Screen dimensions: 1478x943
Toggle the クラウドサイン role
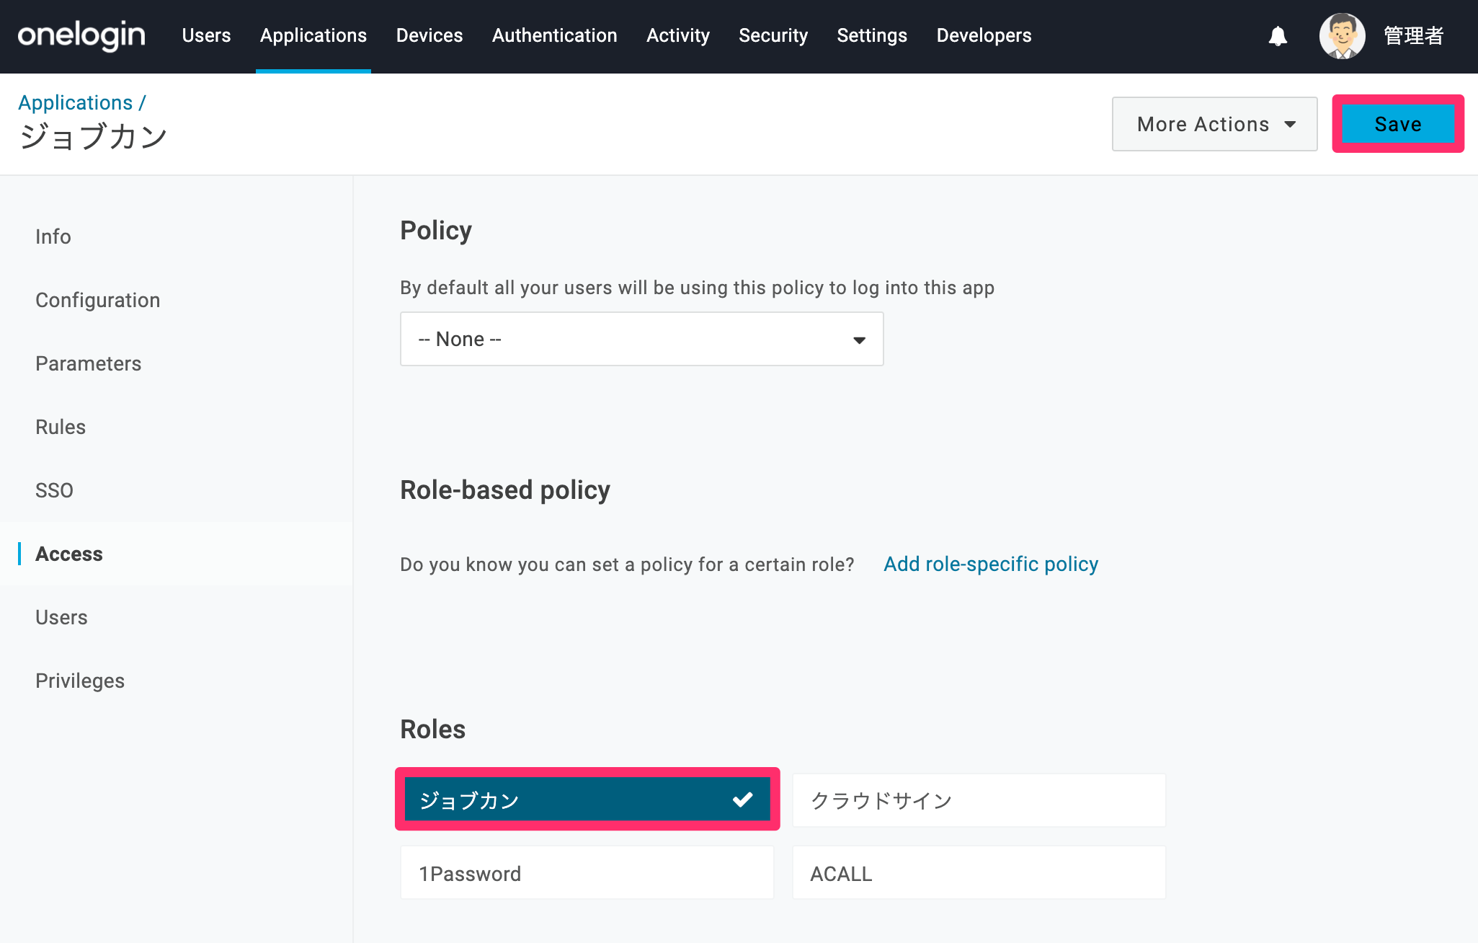[979, 800]
